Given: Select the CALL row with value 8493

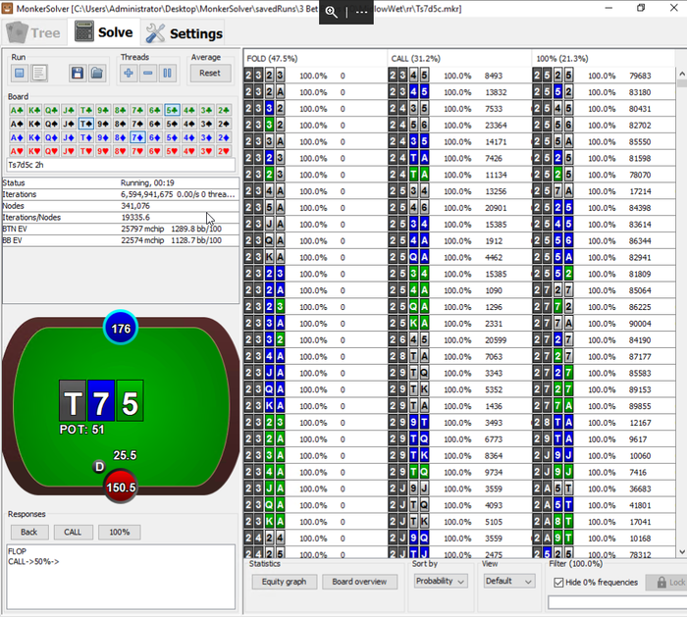Looking at the screenshot, I should pos(459,76).
